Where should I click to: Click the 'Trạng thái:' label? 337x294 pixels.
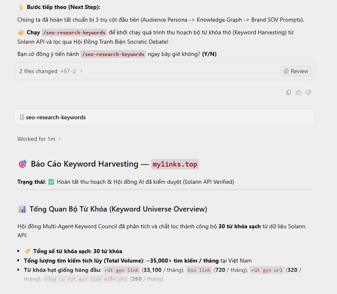pos(31,182)
